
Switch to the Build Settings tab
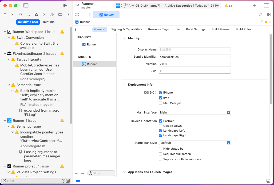tap(196, 29)
